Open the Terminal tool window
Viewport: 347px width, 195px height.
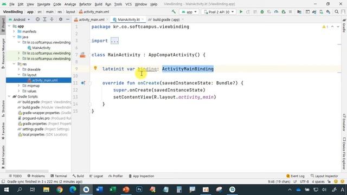point(59,176)
